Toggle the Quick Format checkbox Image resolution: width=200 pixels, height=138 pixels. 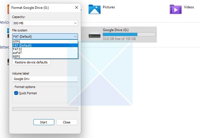[x=16, y=93]
